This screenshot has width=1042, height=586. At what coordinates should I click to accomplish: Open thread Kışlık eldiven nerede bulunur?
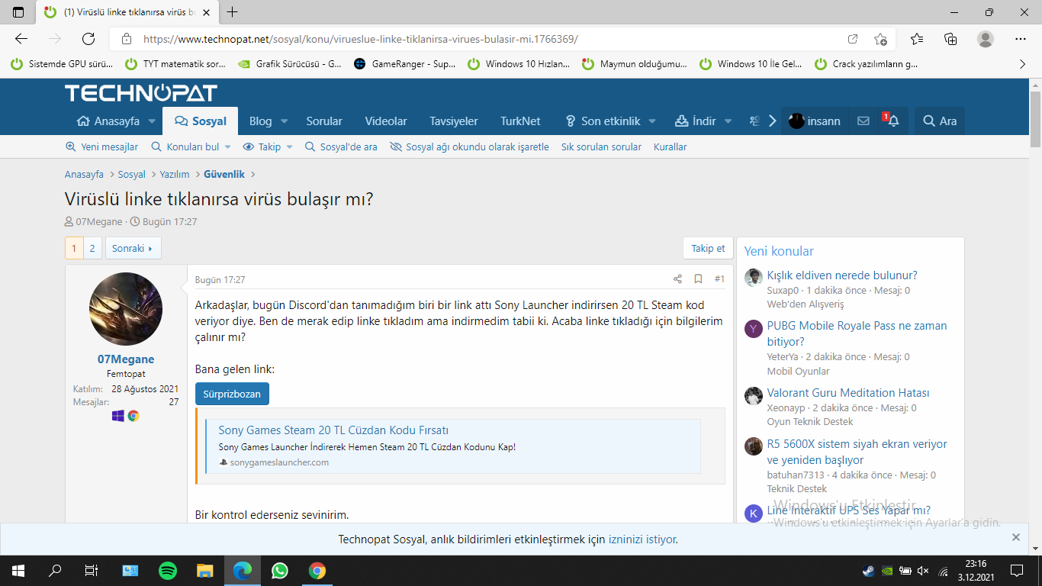842,275
